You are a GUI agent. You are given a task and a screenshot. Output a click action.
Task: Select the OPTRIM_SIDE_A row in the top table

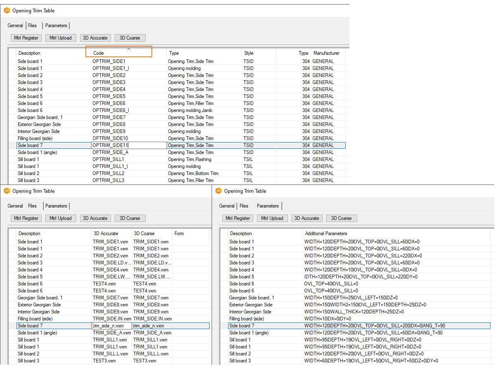pos(110,152)
